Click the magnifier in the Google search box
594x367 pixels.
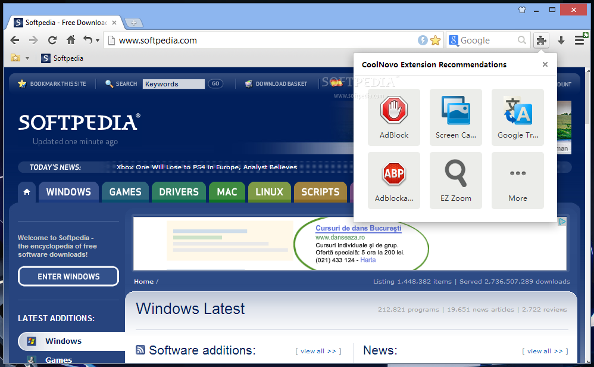click(x=521, y=40)
